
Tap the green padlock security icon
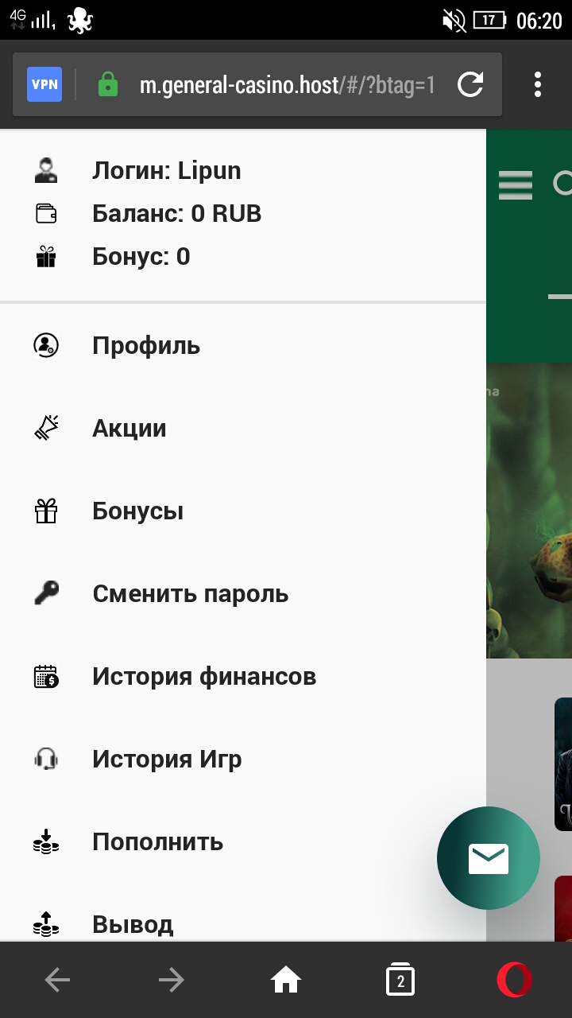pos(107,84)
